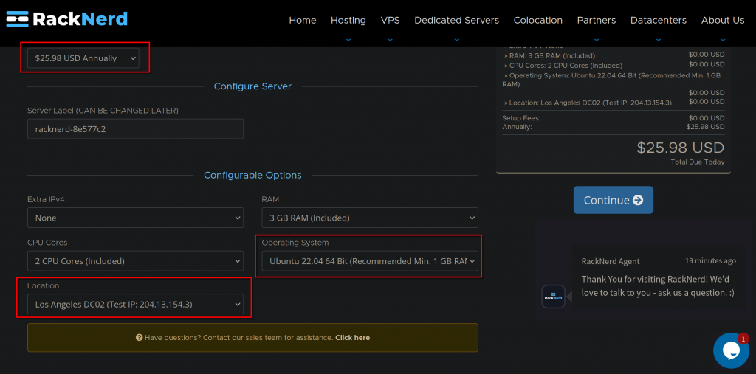756x374 pixels.
Task: Click the '19 minutes ago' timestamp
Action: click(711, 260)
